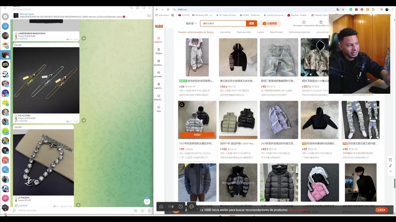Click the translate page icon
Image resolution: width=396 pixels, height=222 pixels.
click(338, 10)
